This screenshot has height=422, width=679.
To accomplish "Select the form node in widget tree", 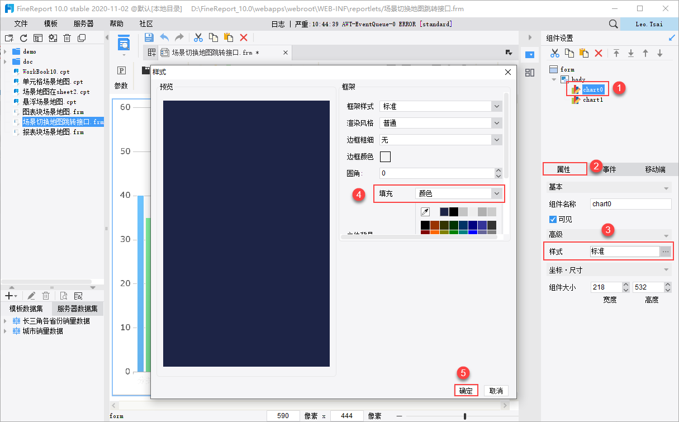I will (x=567, y=69).
